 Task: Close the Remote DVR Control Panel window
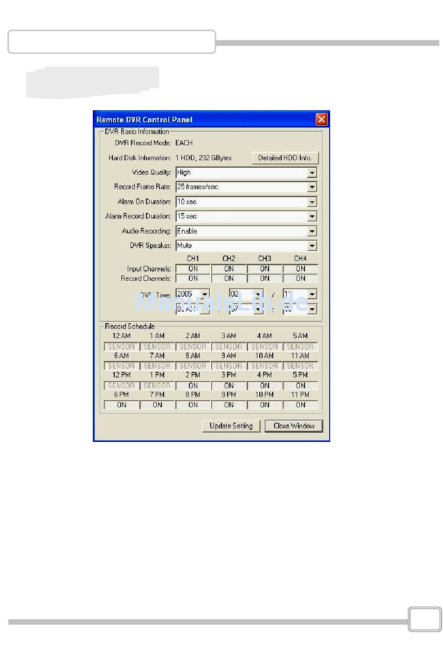322,120
